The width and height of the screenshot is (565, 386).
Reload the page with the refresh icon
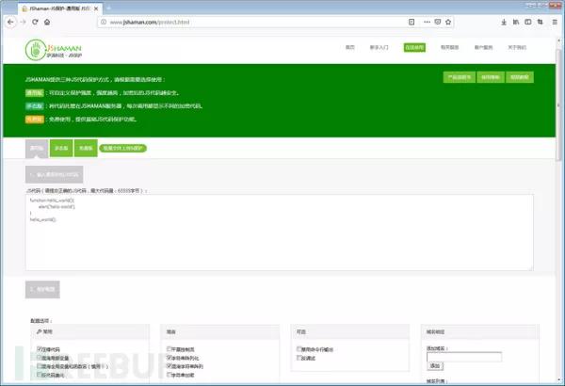pyautogui.click(x=35, y=22)
